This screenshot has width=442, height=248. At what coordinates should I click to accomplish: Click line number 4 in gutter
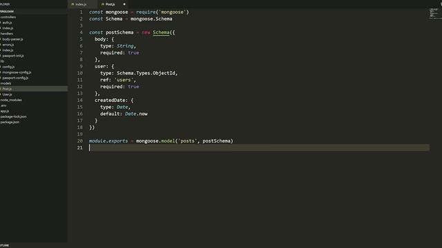pyautogui.click(x=81, y=32)
